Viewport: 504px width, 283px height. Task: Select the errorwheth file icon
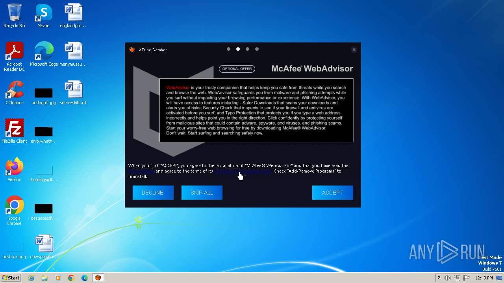(x=44, y=134)
